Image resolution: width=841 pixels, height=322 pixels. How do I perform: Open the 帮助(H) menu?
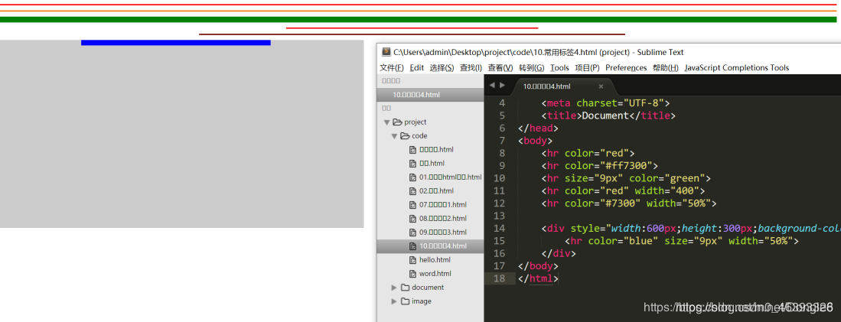click(x=666, y=68)
